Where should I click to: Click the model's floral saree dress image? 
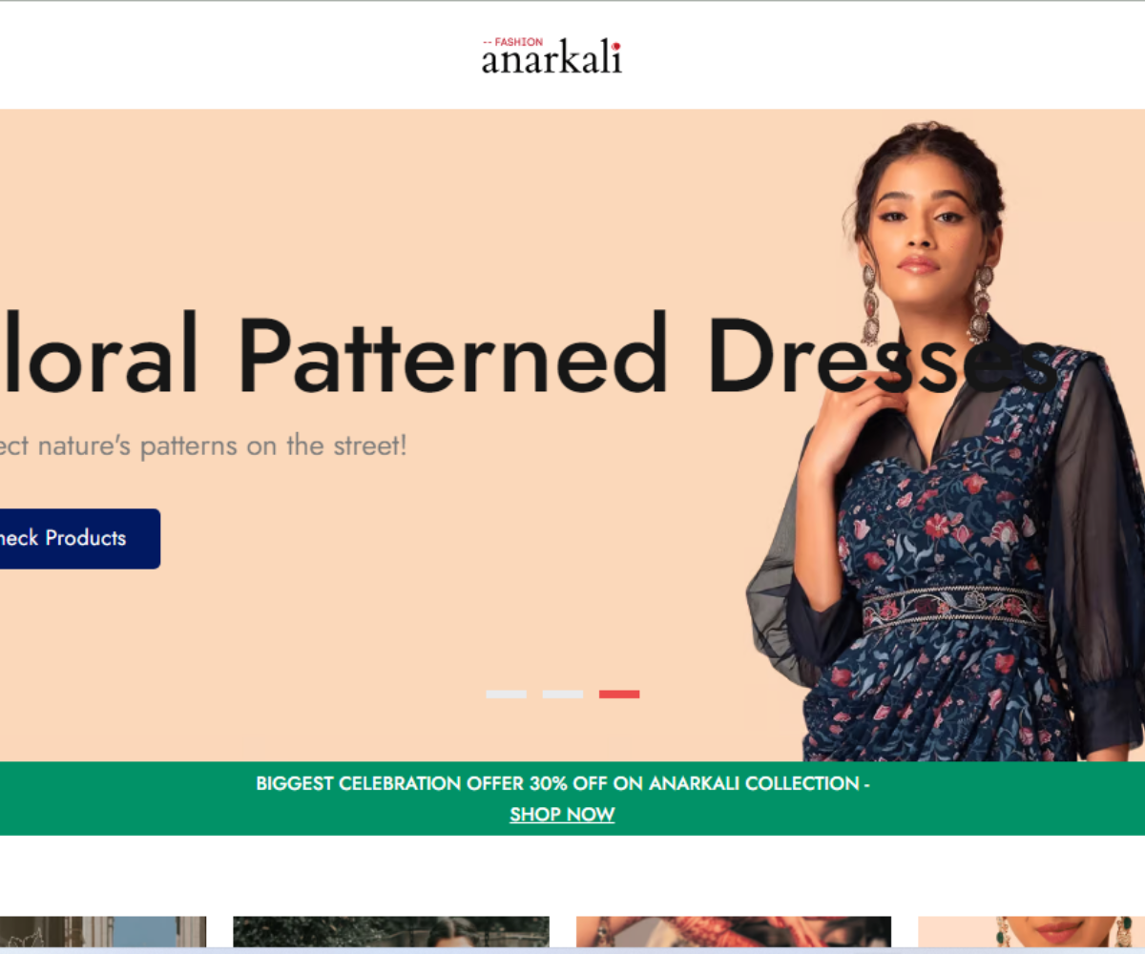point(945,611)
